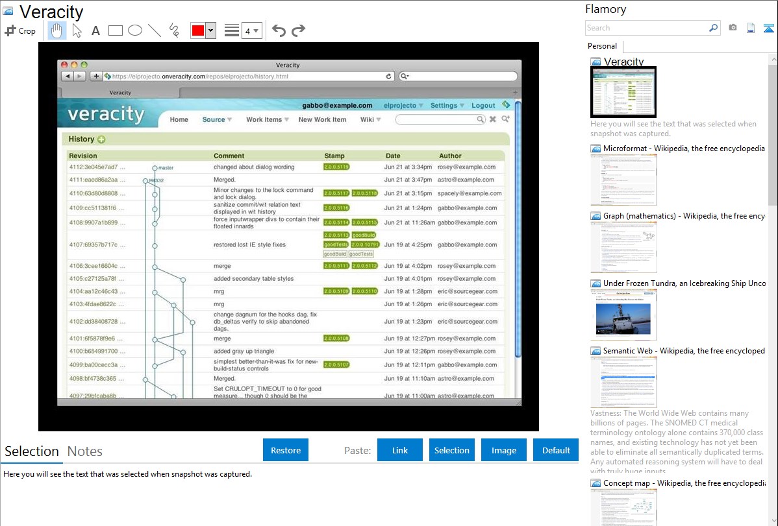Click the paste Selection button
Image resolution: width=778 pixels, height=526 pixels.
tap(451, 450)
